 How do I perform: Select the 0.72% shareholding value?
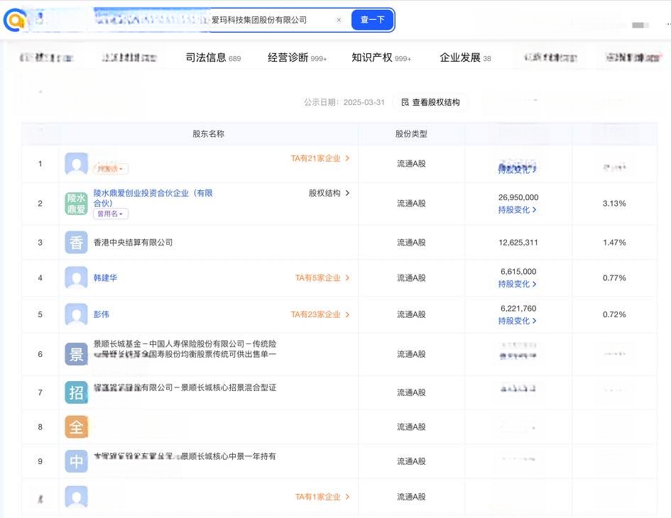click(614, 314)
